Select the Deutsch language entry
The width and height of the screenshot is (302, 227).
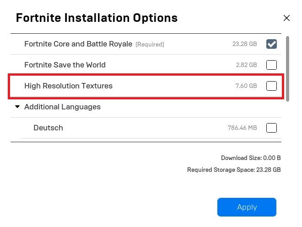tap(48, 128)
